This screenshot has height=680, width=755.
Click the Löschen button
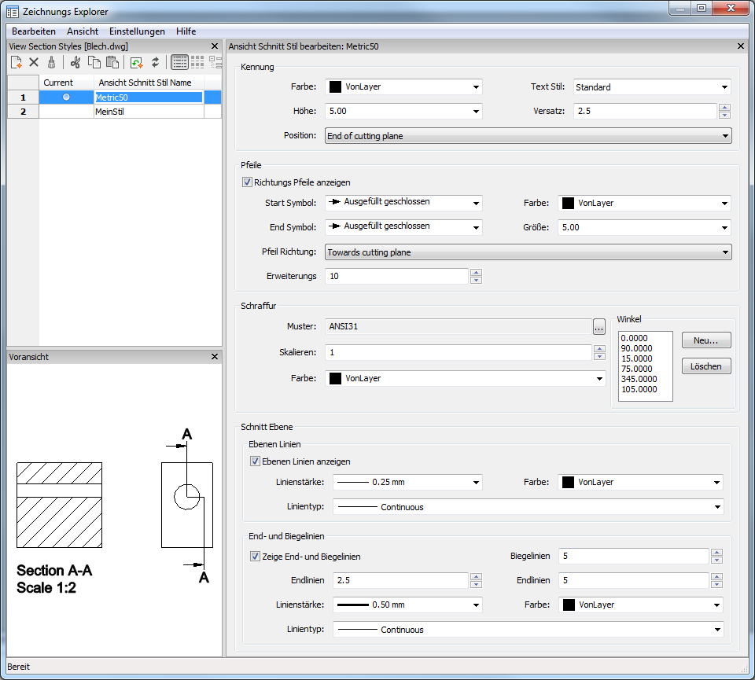tap(706, 366)
